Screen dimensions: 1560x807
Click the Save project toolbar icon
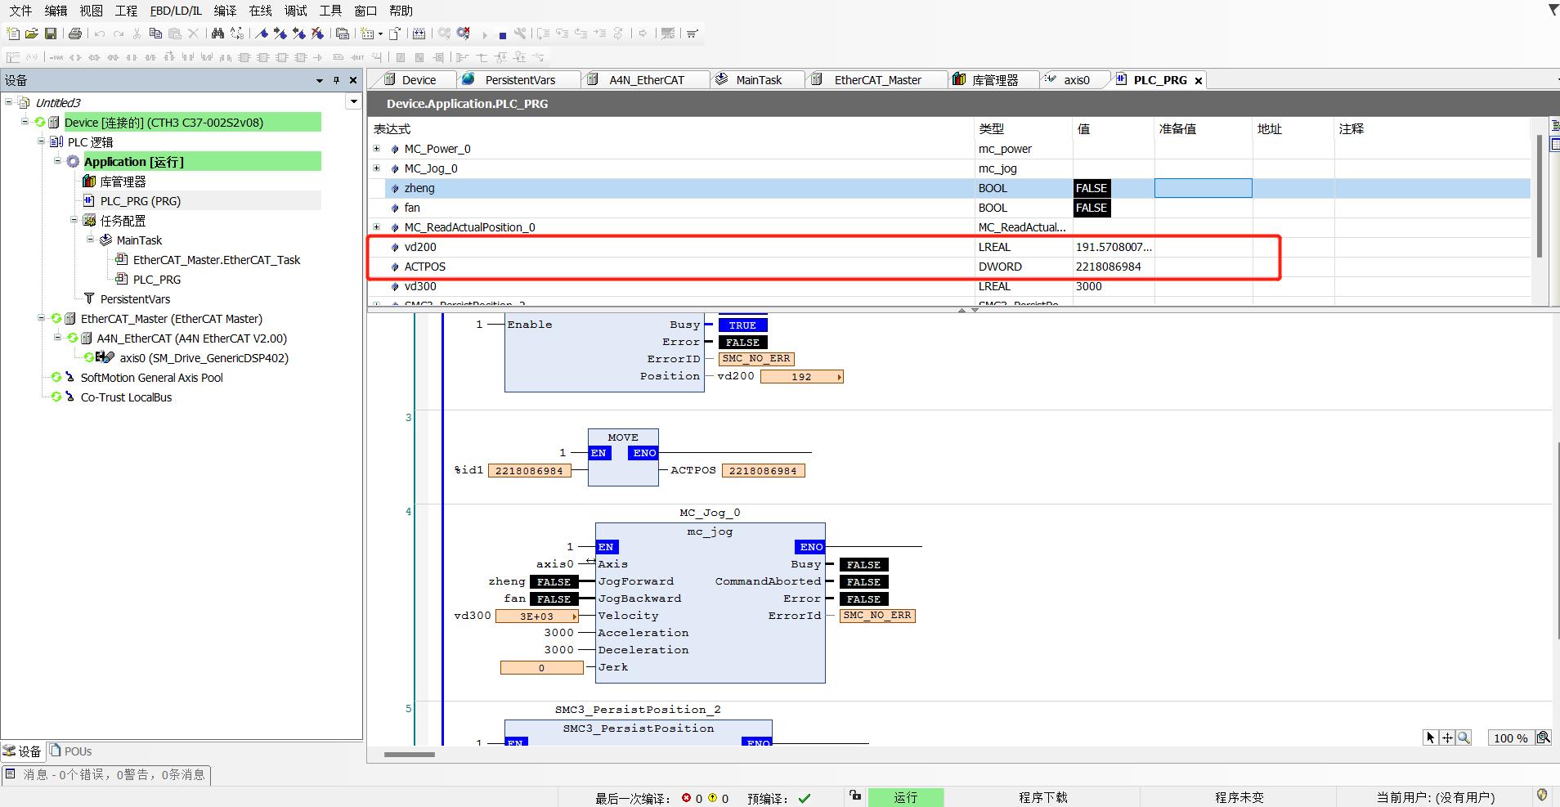[x=51, y=34]
